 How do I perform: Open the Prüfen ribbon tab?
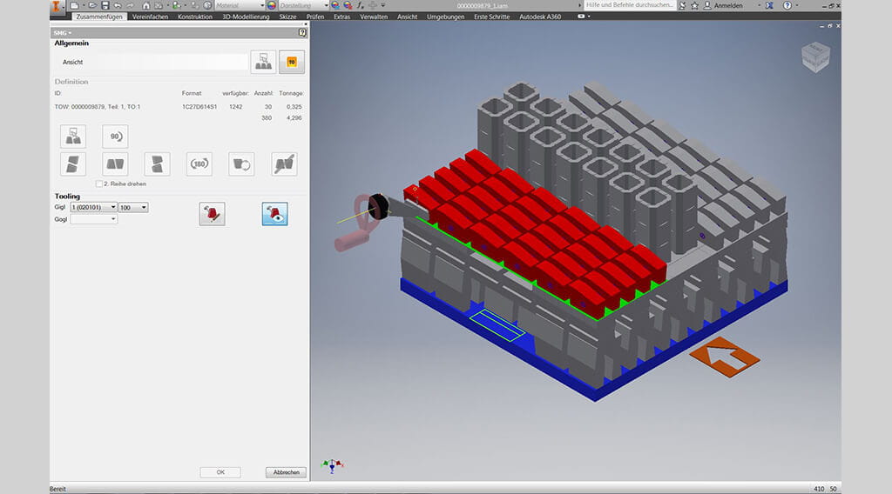[314, 17]
